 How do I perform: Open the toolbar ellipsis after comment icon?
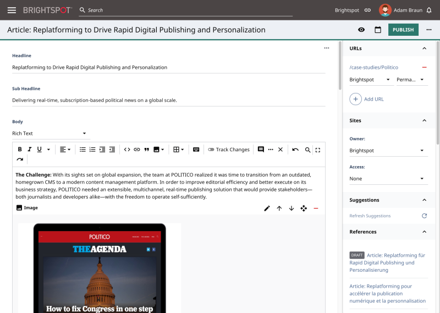(x=271, y=150)
